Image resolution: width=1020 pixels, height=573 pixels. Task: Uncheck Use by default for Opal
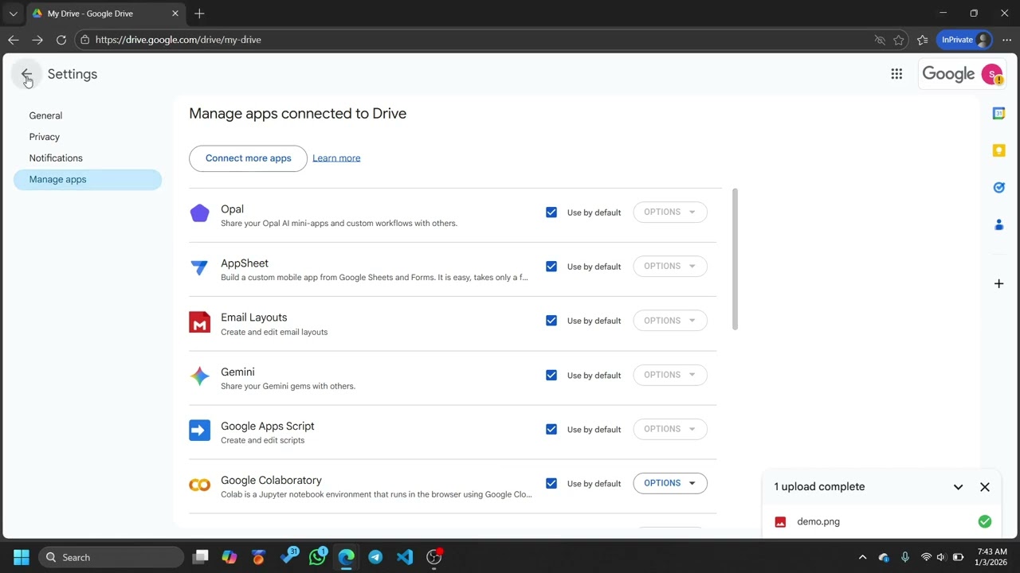(x=551, y=212)
